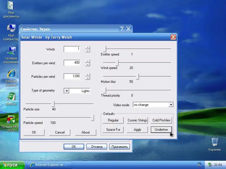Click the help button in Свойства: Экран window
This screenshot has width=226, height=169.
pos(122,29)
